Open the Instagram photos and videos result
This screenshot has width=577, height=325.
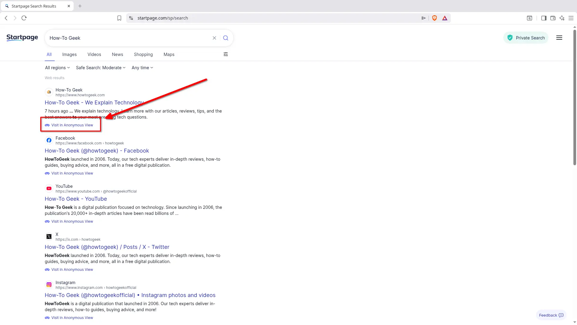130,295
